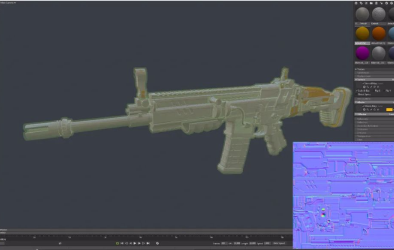
Task: Click the FPS input field
Action: (236, 243)
